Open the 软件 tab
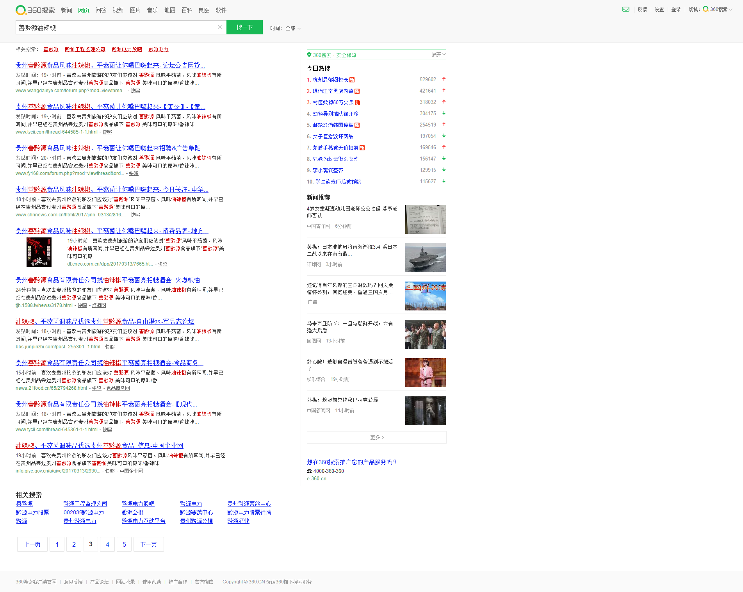Screen dimensions: 743x592 pos(221,10)
